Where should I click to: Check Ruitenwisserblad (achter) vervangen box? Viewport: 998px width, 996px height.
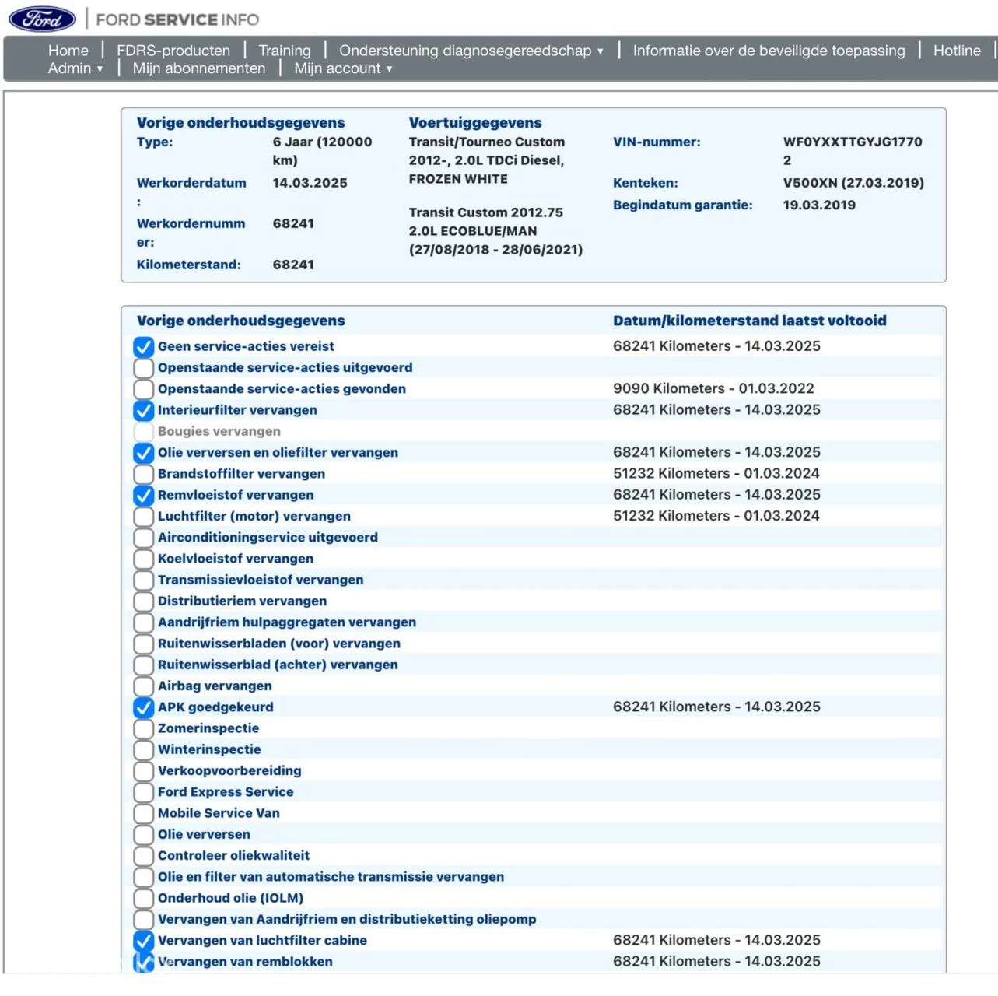(x=143, y=665)
